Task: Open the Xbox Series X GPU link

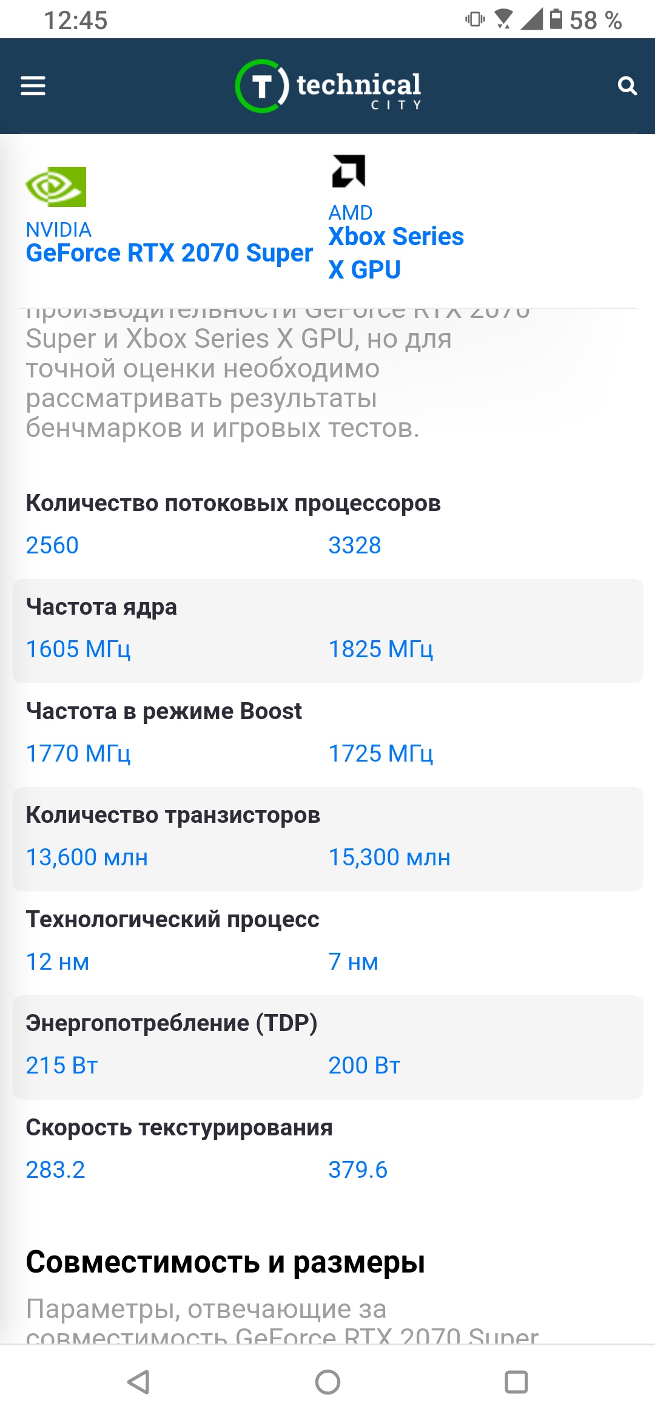Action: coord(395,252)
